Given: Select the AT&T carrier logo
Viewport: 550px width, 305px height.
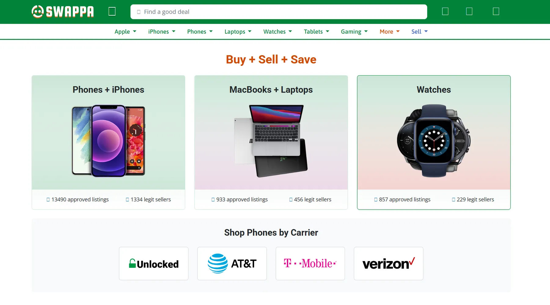Looking at the screenshot, I should pos(232,264).
